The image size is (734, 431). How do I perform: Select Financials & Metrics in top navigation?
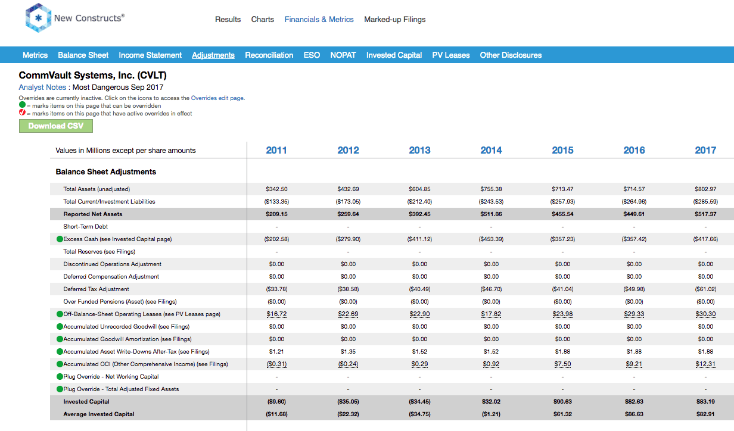319,20
